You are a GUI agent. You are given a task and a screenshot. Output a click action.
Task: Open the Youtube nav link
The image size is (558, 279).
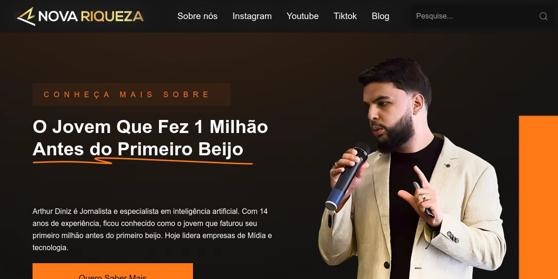(x=303, y=16)
